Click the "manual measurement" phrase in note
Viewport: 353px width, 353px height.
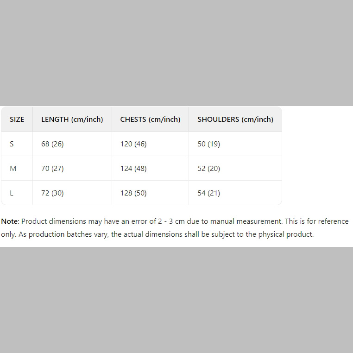point(246,221)
